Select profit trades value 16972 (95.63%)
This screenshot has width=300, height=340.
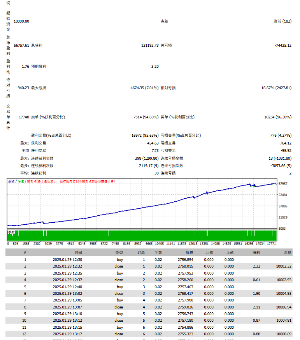coord(145,135)
